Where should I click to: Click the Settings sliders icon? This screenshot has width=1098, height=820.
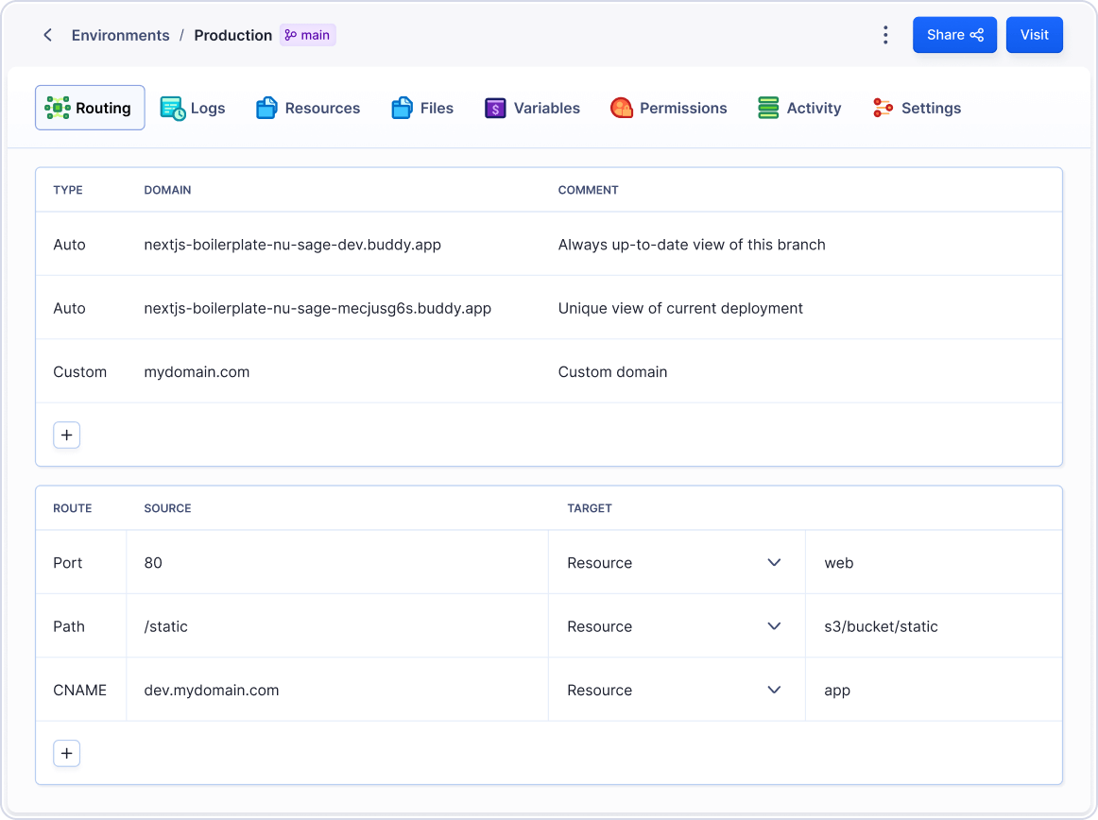coord(883,108)
